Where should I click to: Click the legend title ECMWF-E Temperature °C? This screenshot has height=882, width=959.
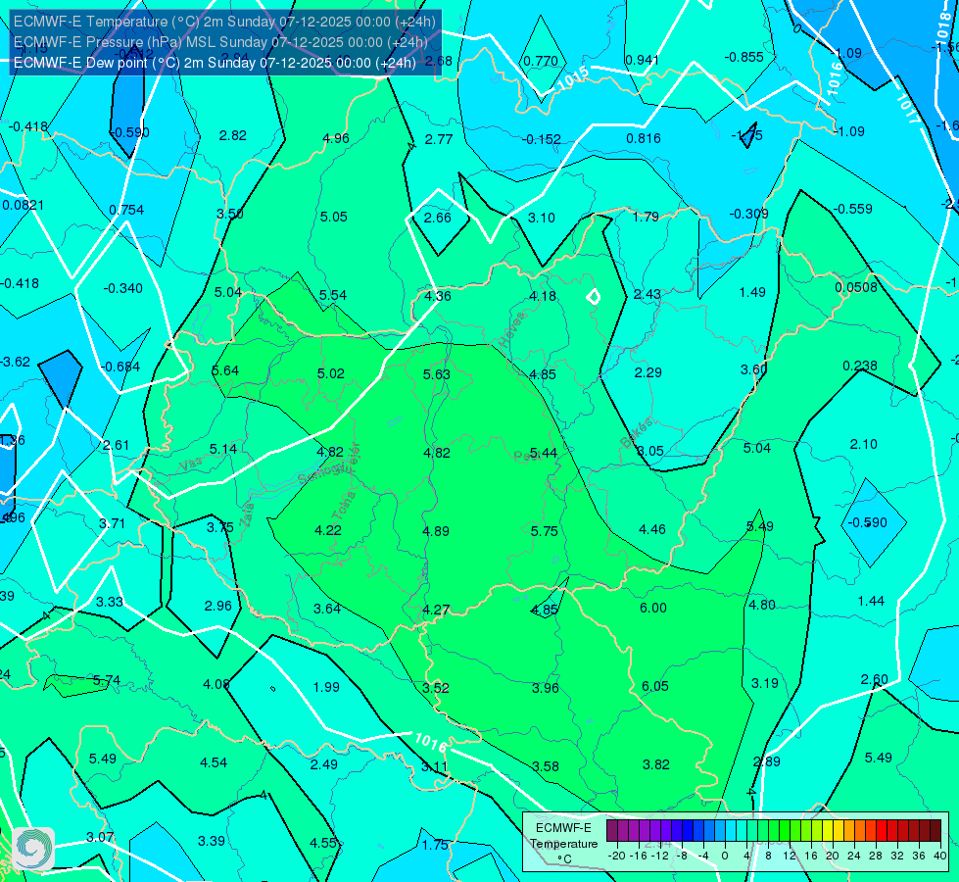(563, 844)
